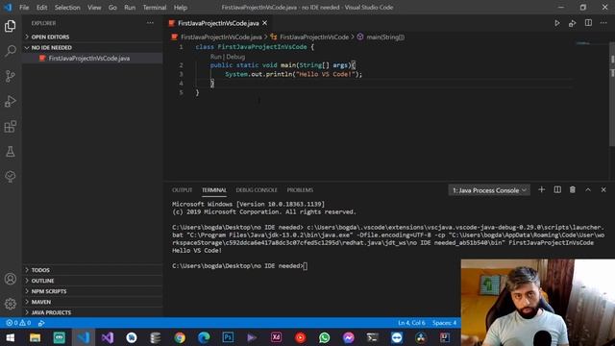Select the FirstJavaProjectInVsCode.java editor tab

[x=218, y=23]
